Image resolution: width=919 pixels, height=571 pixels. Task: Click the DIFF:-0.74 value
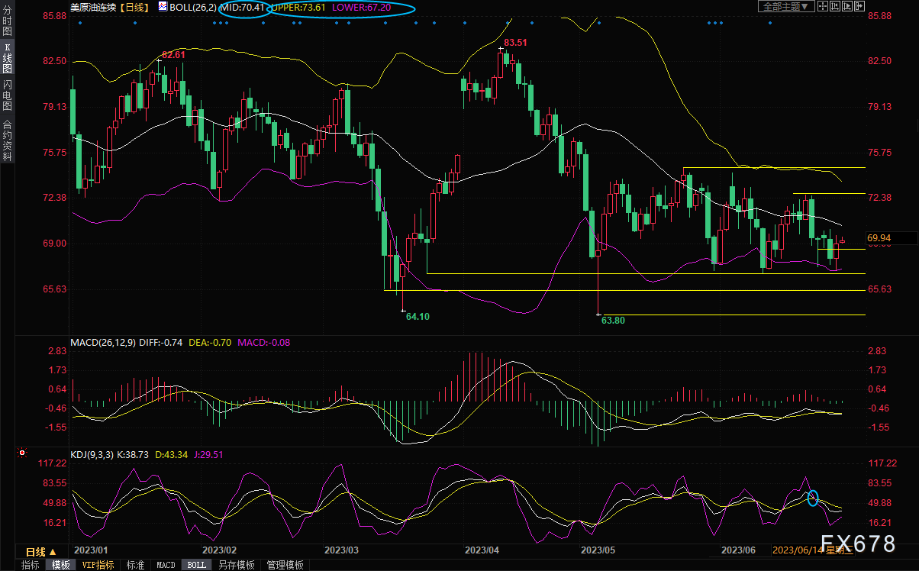161,343
